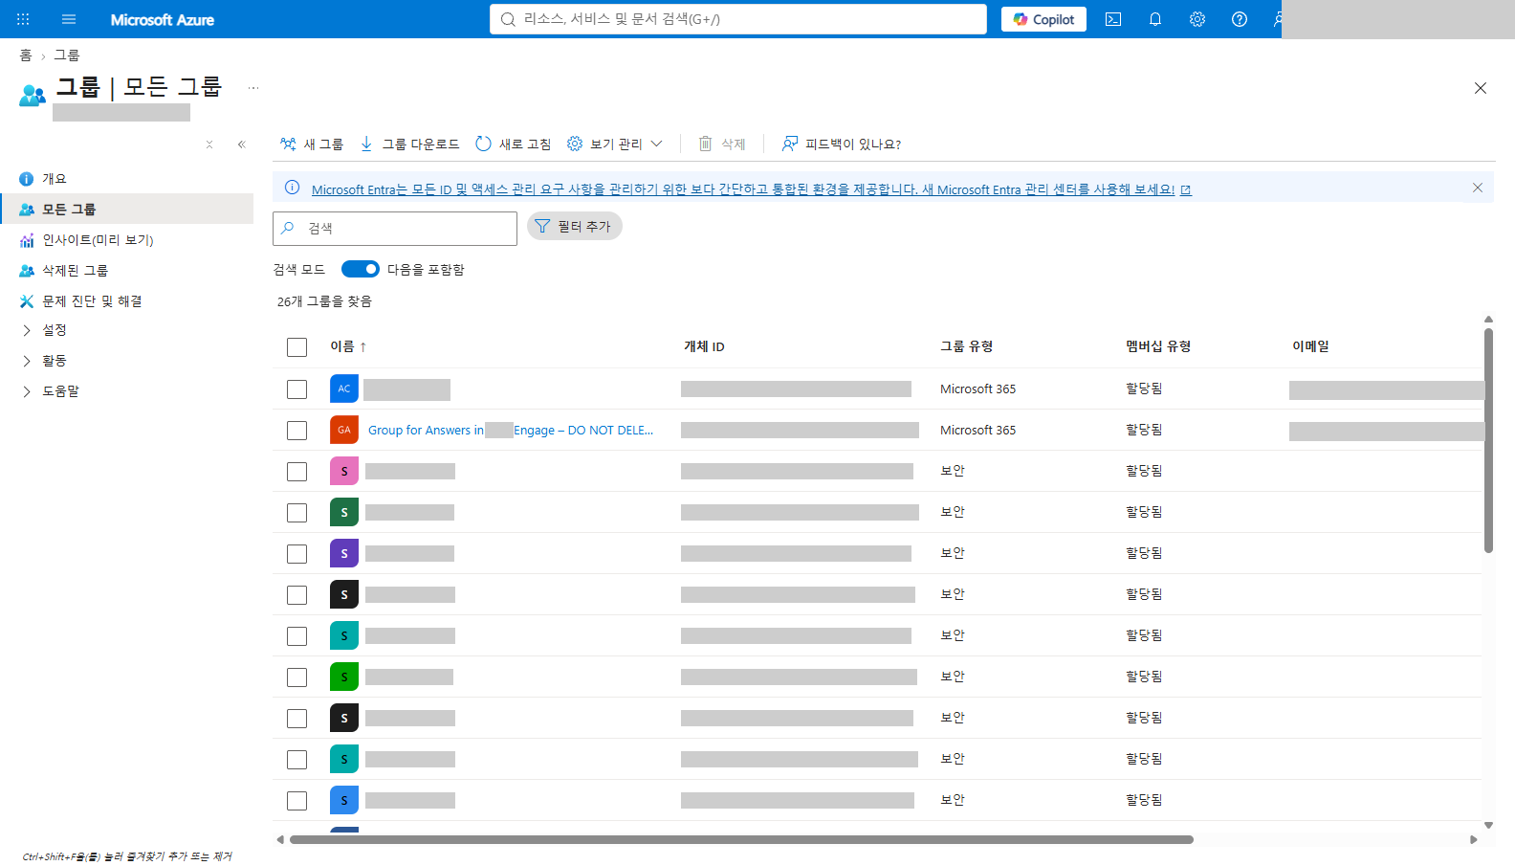1515x866 pixels.
Task: Open notifications bell
Action: coord(1155,19)
